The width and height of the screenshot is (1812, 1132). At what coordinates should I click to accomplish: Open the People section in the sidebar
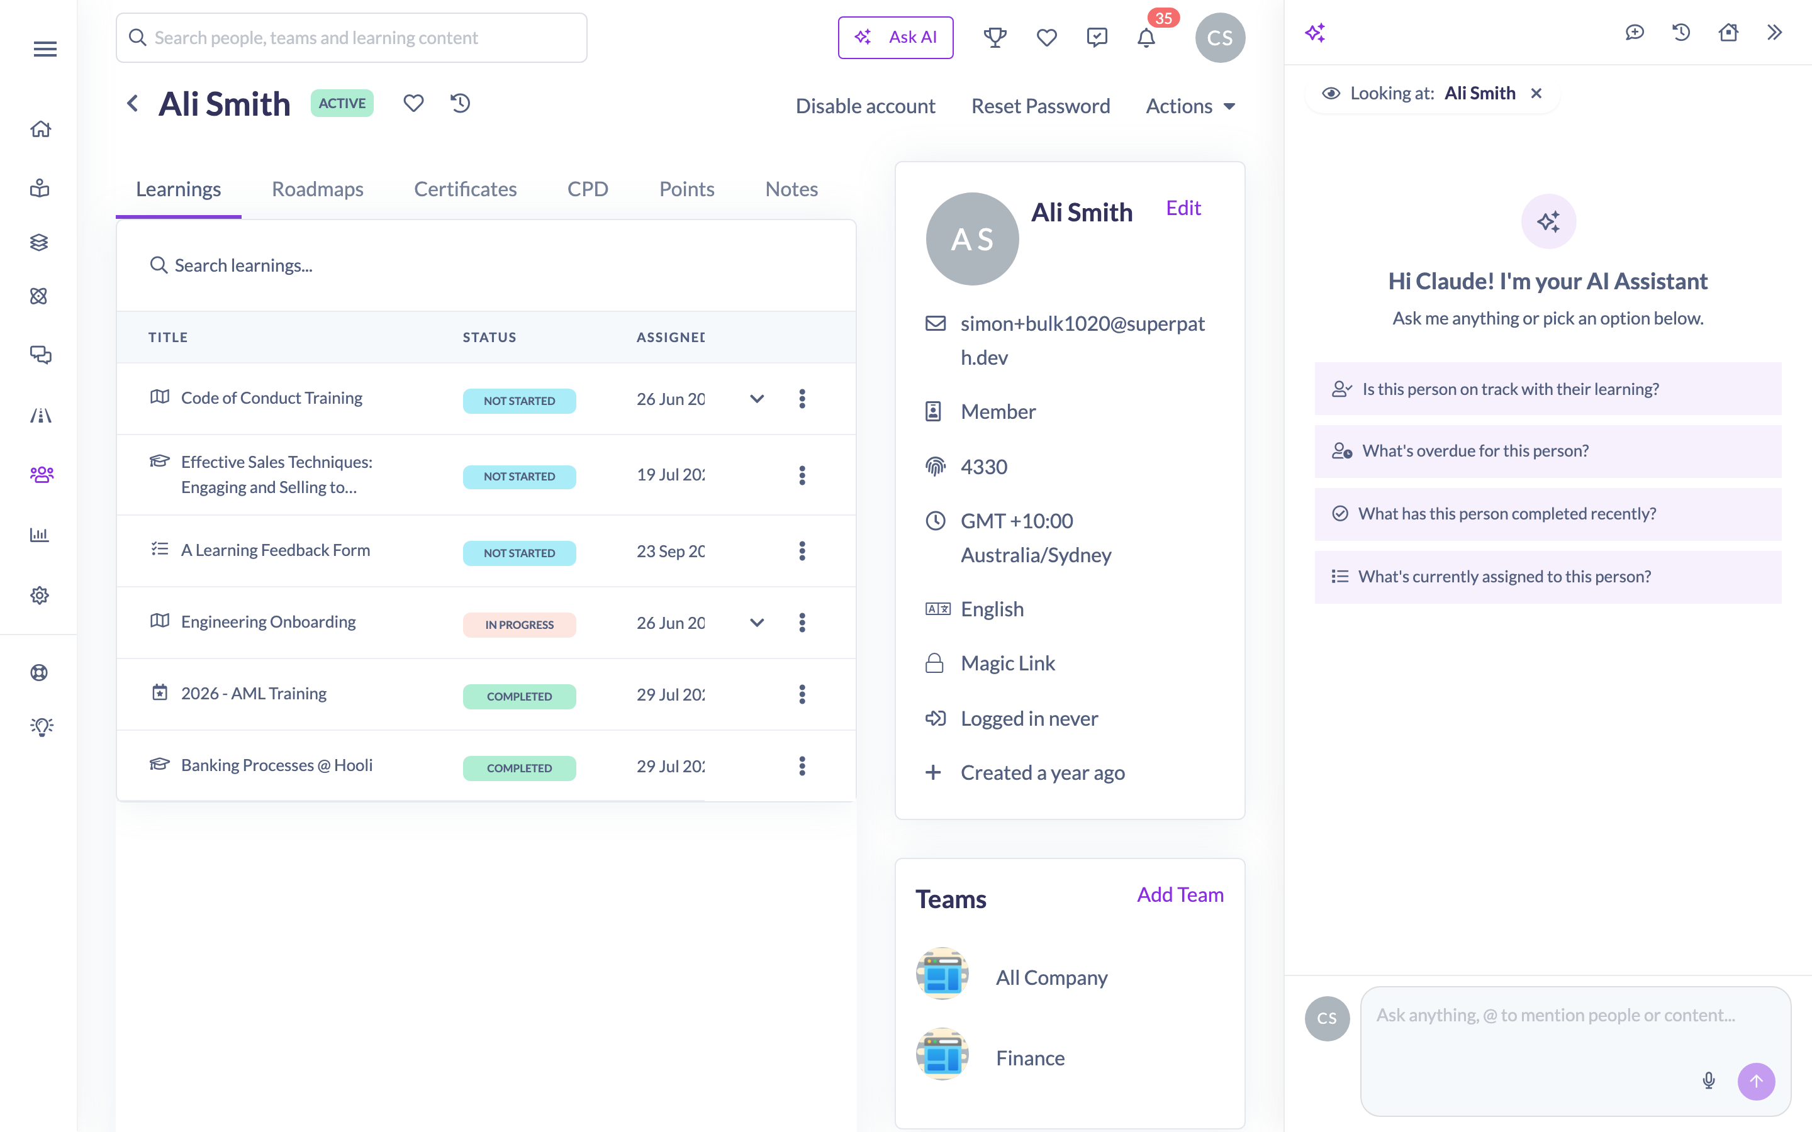tap(40, 475)
